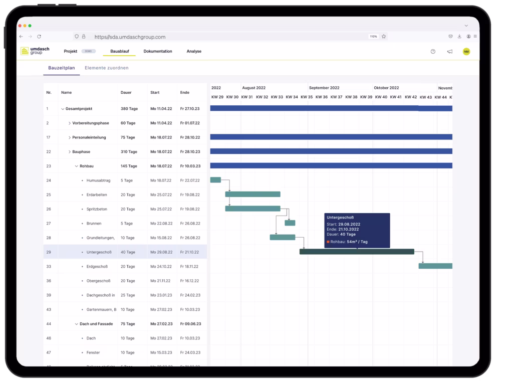The image size is (513, 382).
Task: Select the Brunnen task row
Action: [x=125, y=224]
